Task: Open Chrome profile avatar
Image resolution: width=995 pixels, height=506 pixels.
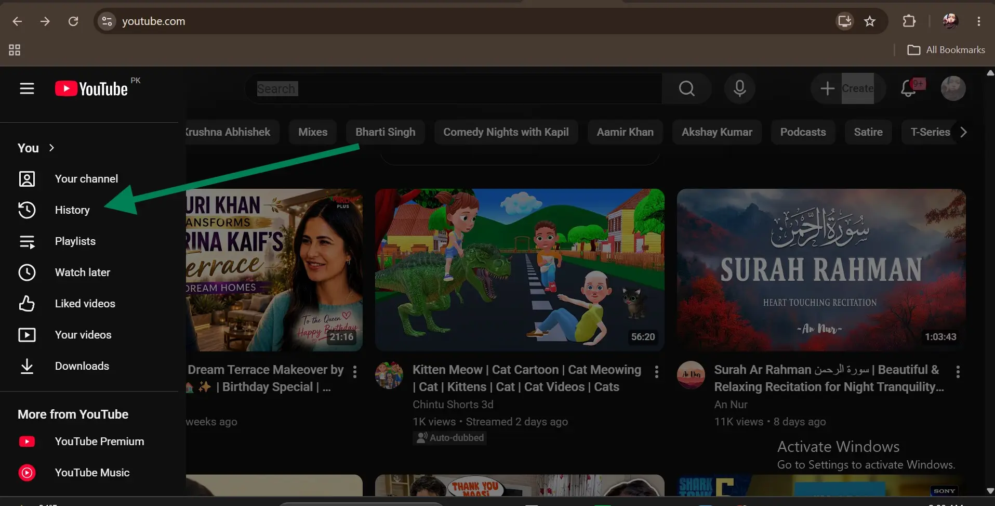Action: pos(950,21)
